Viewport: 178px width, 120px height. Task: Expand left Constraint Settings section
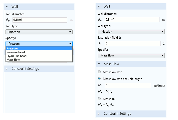(7, 69)
